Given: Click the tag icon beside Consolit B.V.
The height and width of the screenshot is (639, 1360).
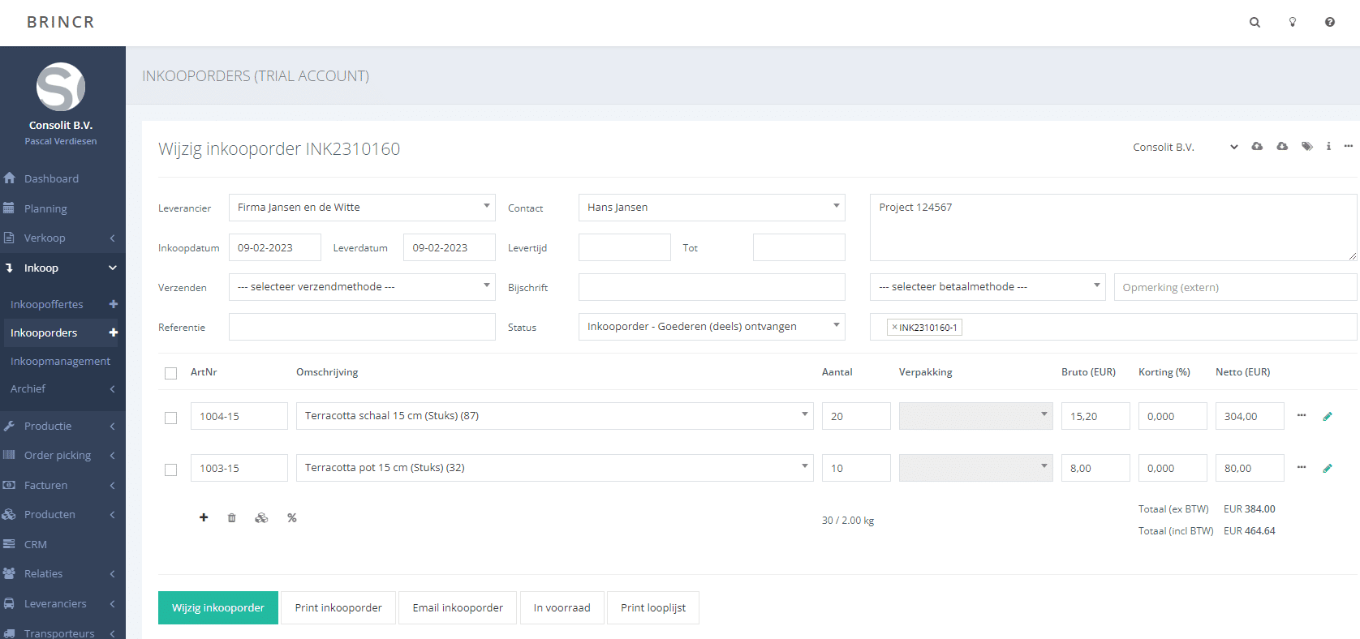Looking at the screenshot, I should [x=1306, y=147].
